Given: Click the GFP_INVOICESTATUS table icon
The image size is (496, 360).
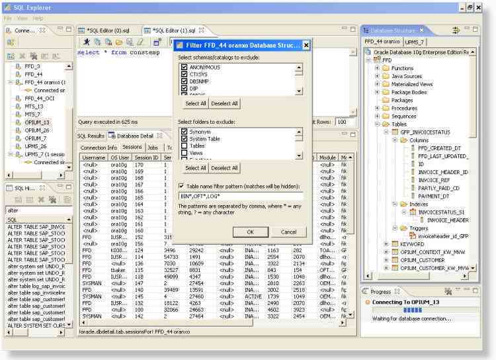Looking at the screenshot, I should point(395,132).
